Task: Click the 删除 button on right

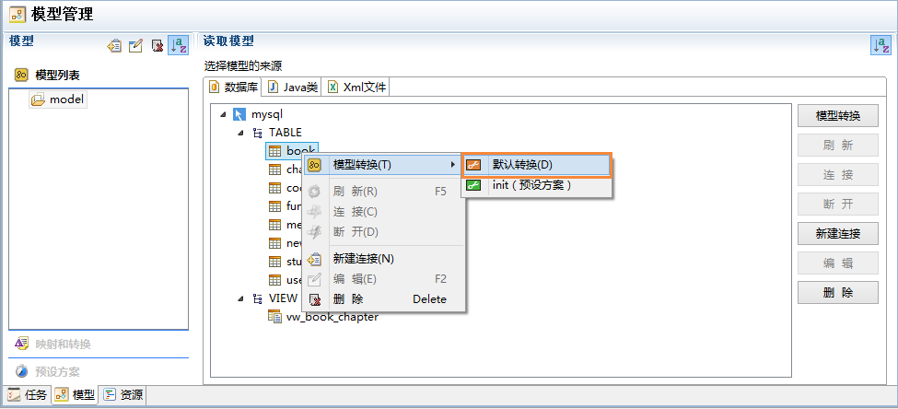Action: (x=838, y=293)
